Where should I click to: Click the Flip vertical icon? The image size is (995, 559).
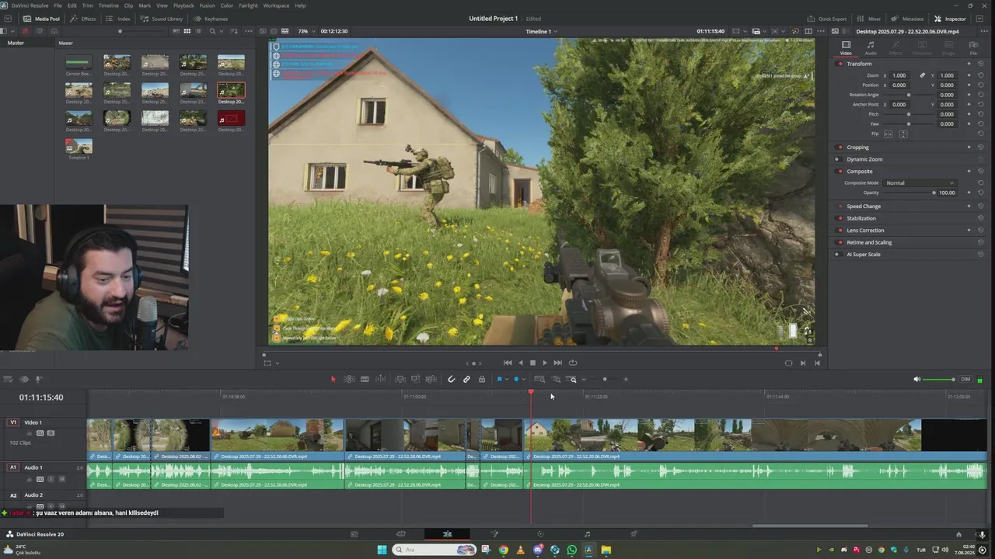coord(903,134)
